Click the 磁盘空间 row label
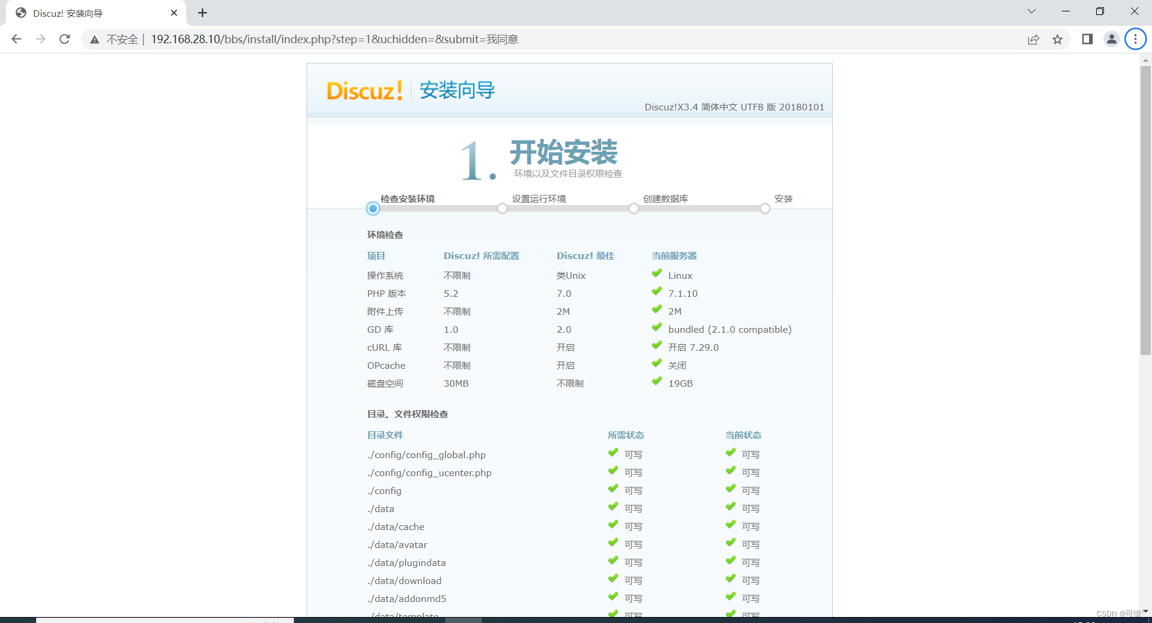The height and width of the screenshot is (623, 1152). click(x=385, y=384)
